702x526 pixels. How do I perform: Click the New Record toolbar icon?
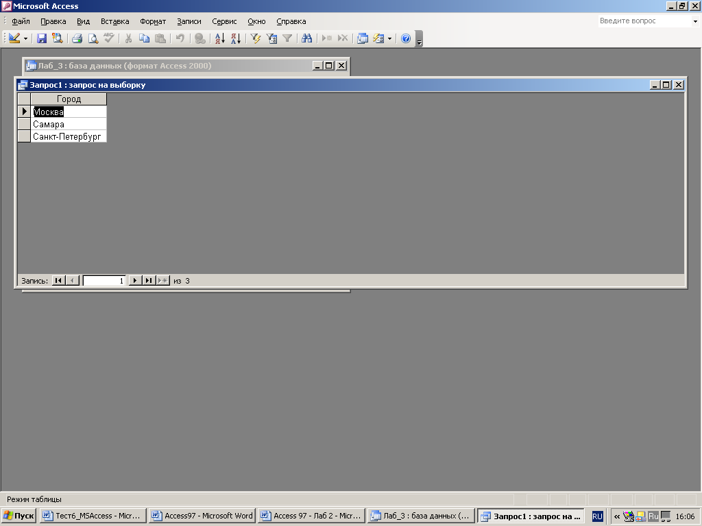point(327,38)
